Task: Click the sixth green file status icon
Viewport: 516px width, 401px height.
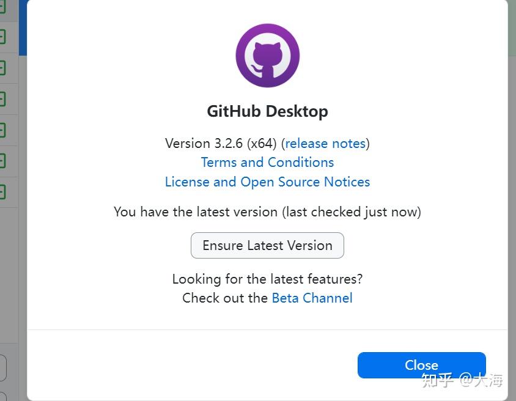Action: pyautogui.click(x=2, y=161)
